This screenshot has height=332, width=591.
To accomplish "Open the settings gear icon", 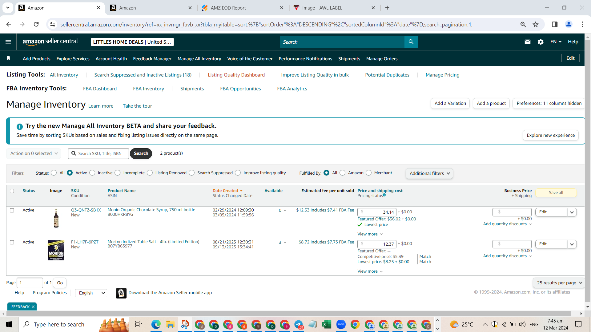I will [x=541, y=42].
